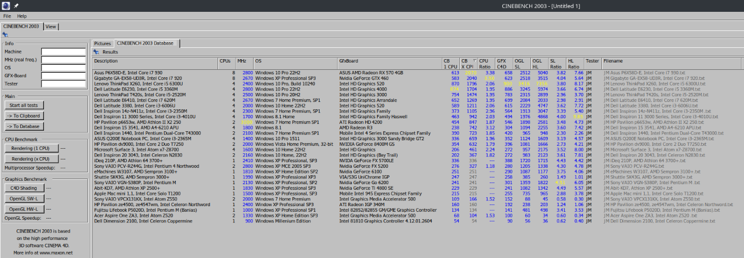Focus the GFX-Board input field
The image size is (744, 258).
pyautogui.click(x=63, y=75)
